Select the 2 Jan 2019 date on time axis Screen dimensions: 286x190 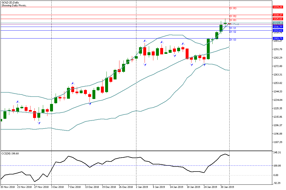(x=142, y=187)
